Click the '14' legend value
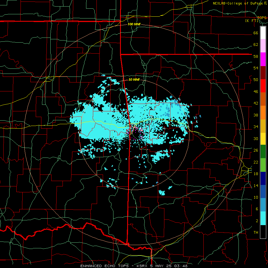 click(x=256, y=186)
